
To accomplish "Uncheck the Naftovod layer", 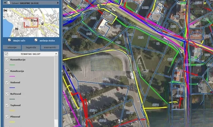I will coord(7,94).
